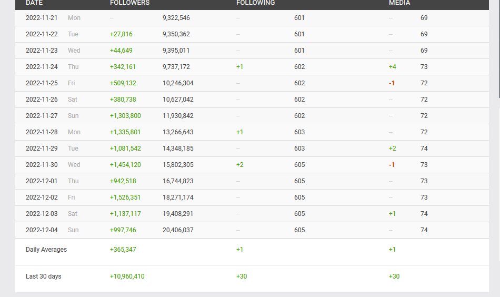Click the +27,816 follower gain value
Viewport: 500px width, 297px height.
tap(121, 34)
